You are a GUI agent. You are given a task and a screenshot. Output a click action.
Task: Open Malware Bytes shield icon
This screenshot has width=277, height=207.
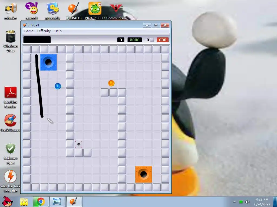(x=11, y=153)
